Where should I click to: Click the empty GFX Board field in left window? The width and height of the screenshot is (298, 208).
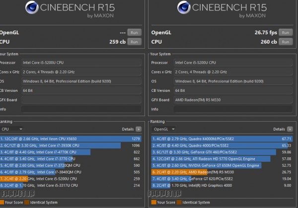tap(81, 100)
